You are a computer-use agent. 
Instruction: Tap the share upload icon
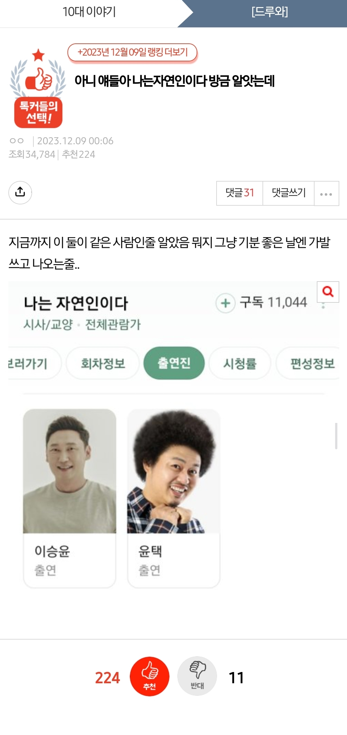20,193
